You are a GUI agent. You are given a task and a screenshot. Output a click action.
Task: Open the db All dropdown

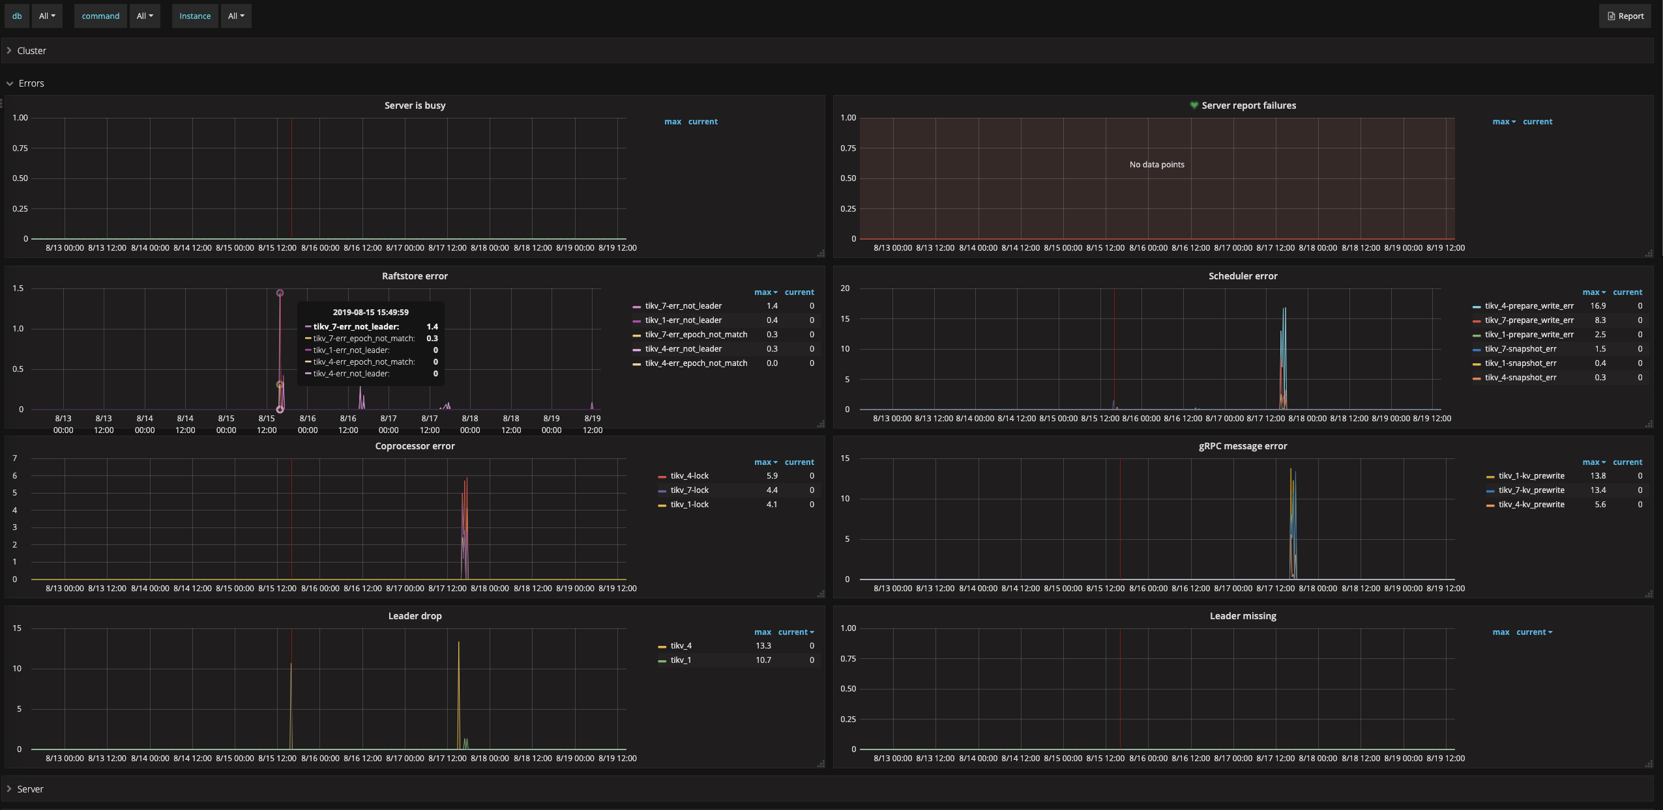pos(47,16)
